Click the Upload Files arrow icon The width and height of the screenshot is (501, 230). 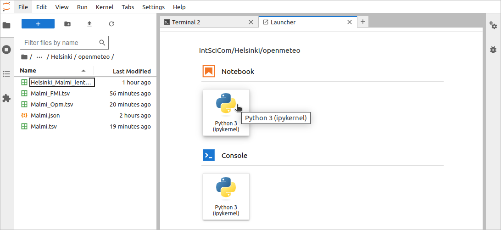point(89,24)
